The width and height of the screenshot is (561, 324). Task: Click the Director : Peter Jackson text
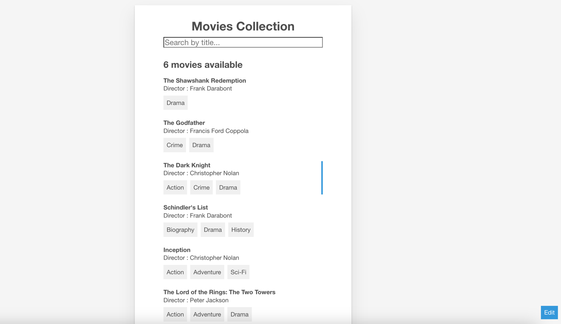pos(196,300)
